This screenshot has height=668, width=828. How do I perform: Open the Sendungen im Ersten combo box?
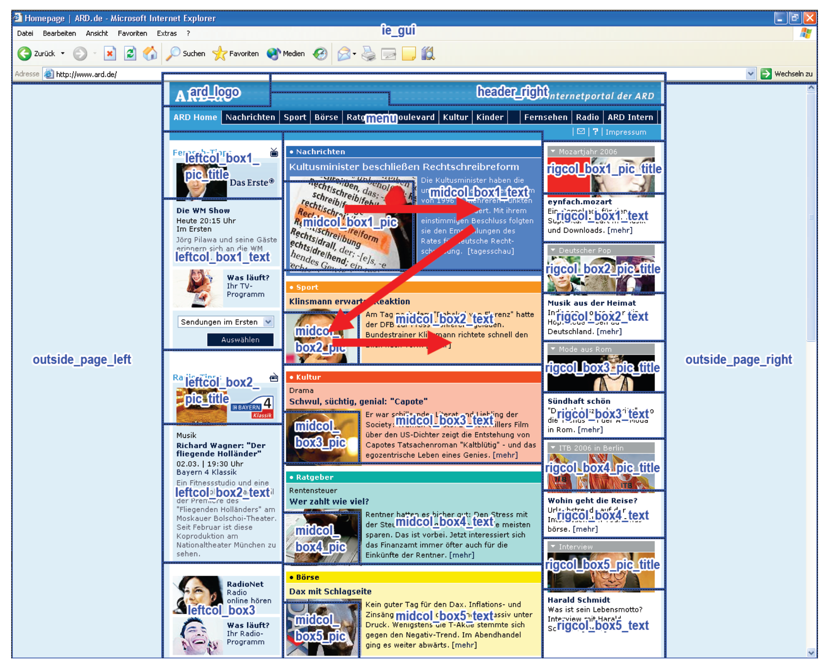click(x=268, y=322)
